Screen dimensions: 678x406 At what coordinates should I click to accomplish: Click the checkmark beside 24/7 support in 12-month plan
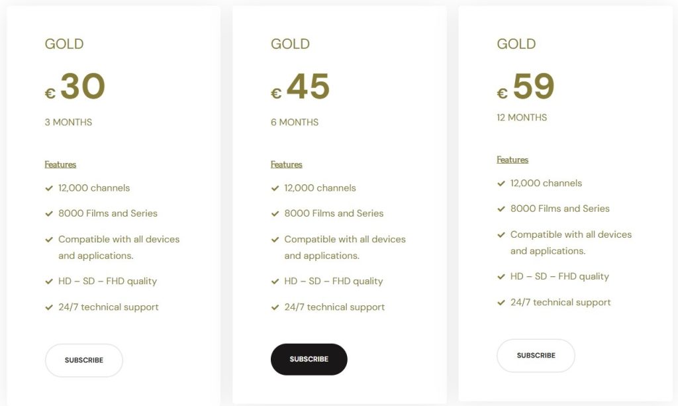point(501,303)
